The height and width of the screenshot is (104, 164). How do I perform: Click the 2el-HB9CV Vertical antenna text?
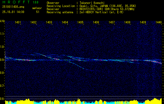pos(101,12)
